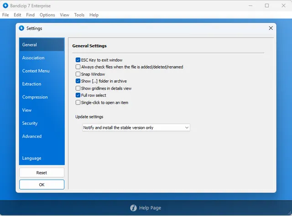Open the Help menu
The width and height of the screenshot is (292, 216).
pyautogui.click(x=94, y=15)
